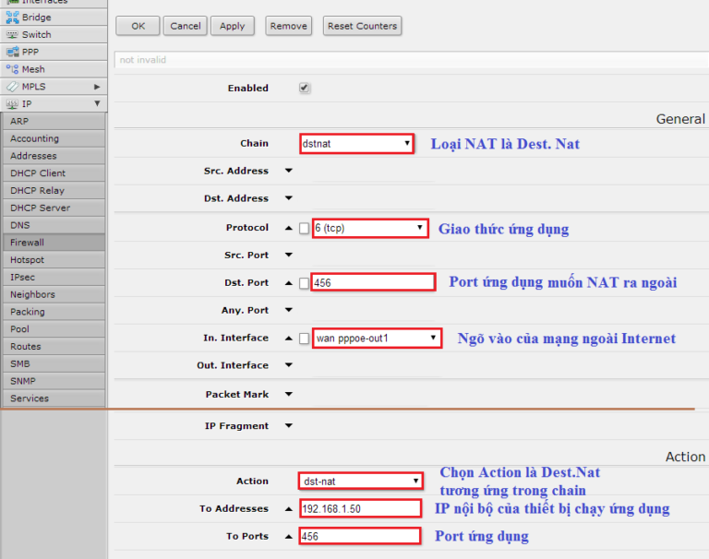Toggle the In. Interface invert checkbox
The height and width of the screenshot is (559, 709).
pos(305,339)
